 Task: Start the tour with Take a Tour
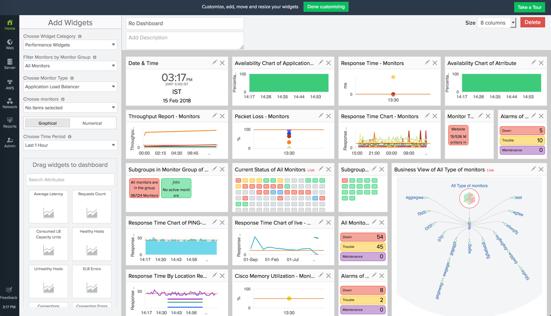(529, 7)
